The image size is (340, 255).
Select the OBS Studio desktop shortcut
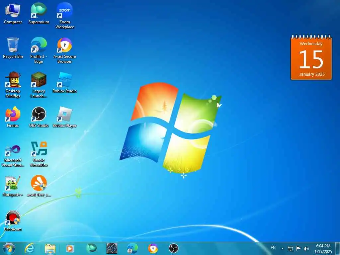[39, 117]
